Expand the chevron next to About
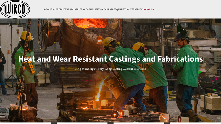Viewport: 221px width, 124px height. [54, 9]
